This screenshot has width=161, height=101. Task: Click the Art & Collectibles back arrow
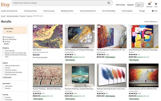(3, 39)
